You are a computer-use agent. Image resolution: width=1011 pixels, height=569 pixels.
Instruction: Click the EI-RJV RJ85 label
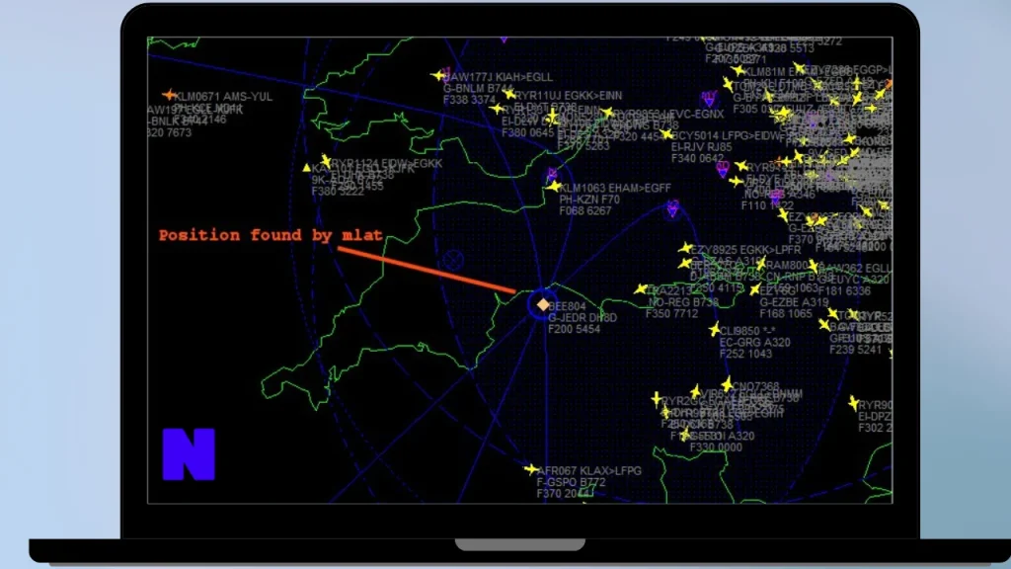click(x=702, y=147)
